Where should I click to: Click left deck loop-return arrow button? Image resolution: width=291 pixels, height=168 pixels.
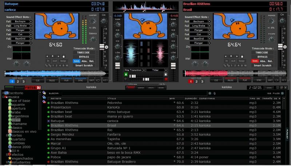[x=98, y=80]
